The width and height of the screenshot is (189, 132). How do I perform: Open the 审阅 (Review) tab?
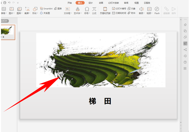(x=126, y=3)
